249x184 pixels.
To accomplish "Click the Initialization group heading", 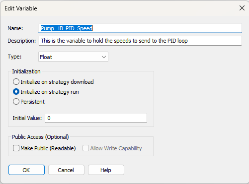I will point(26,71).
